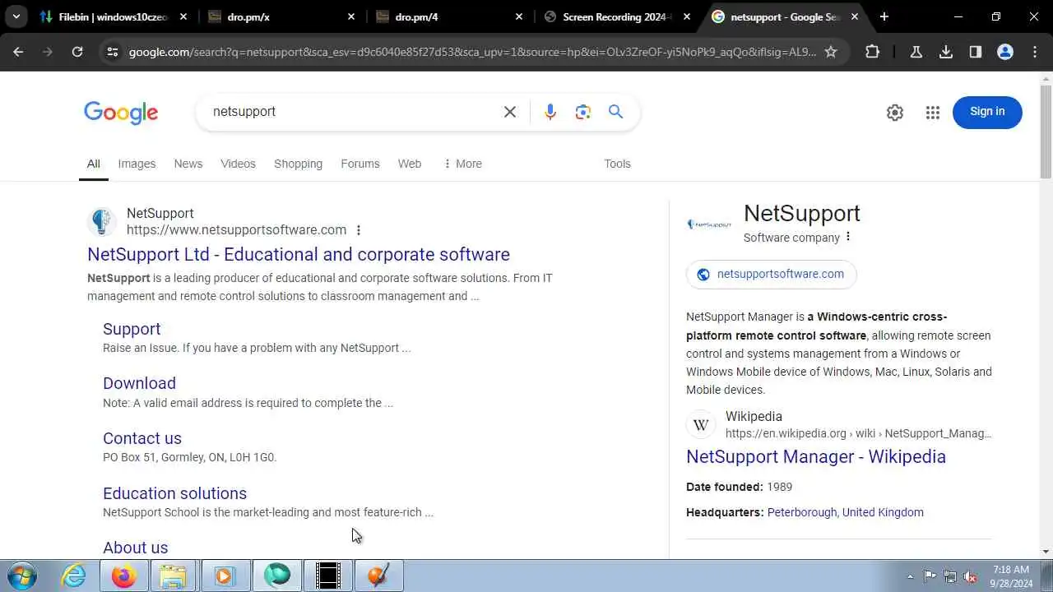Select the Shopping search filter
This screenshot has height=592, width=1053.
pyautogui.click(x=298, y=164)
